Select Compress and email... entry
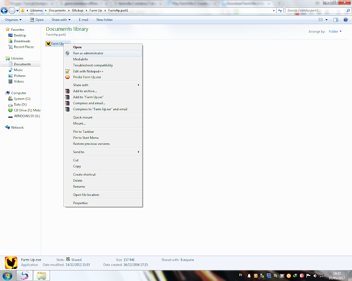Screen dimensions: 352x281 [x=103, y=103]
